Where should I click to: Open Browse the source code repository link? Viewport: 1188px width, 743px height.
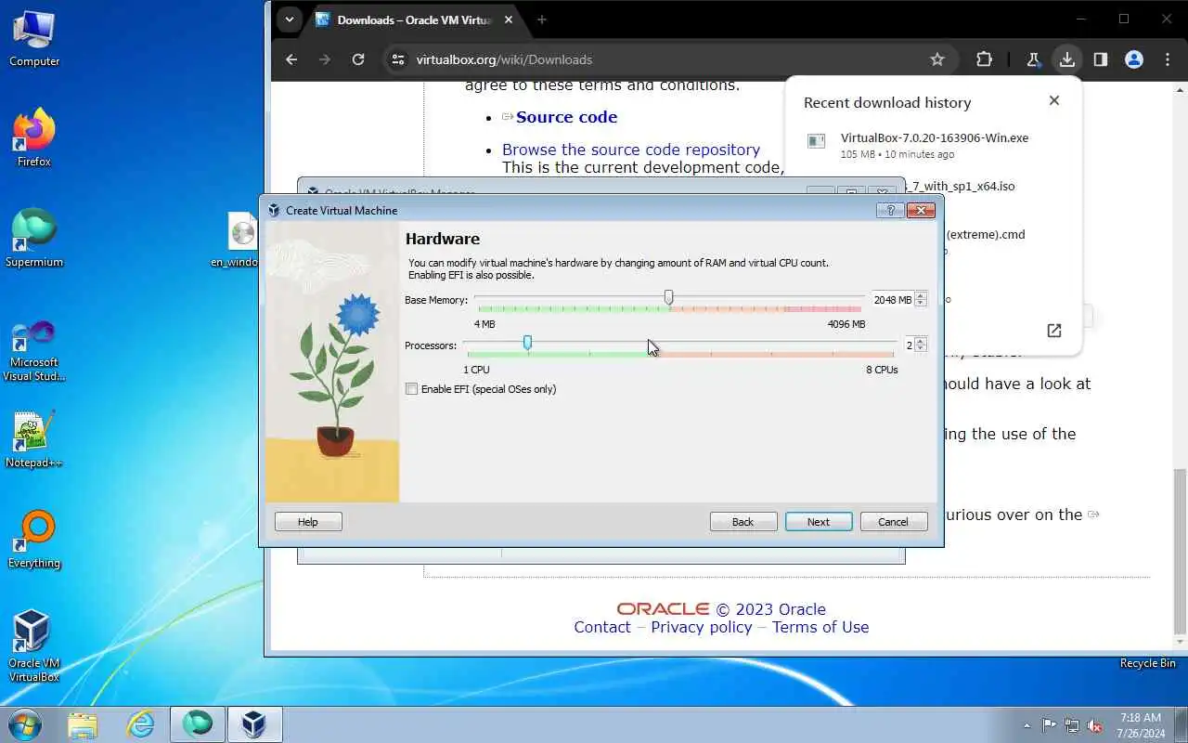click(631, 150)
